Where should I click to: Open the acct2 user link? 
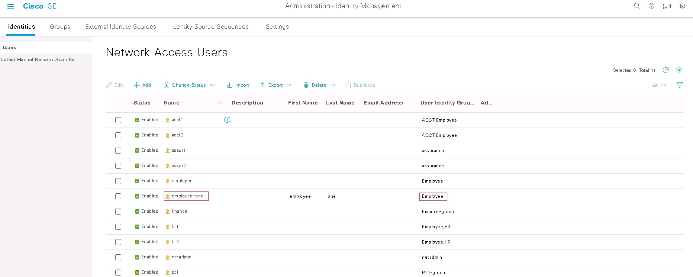pos(177,135)
